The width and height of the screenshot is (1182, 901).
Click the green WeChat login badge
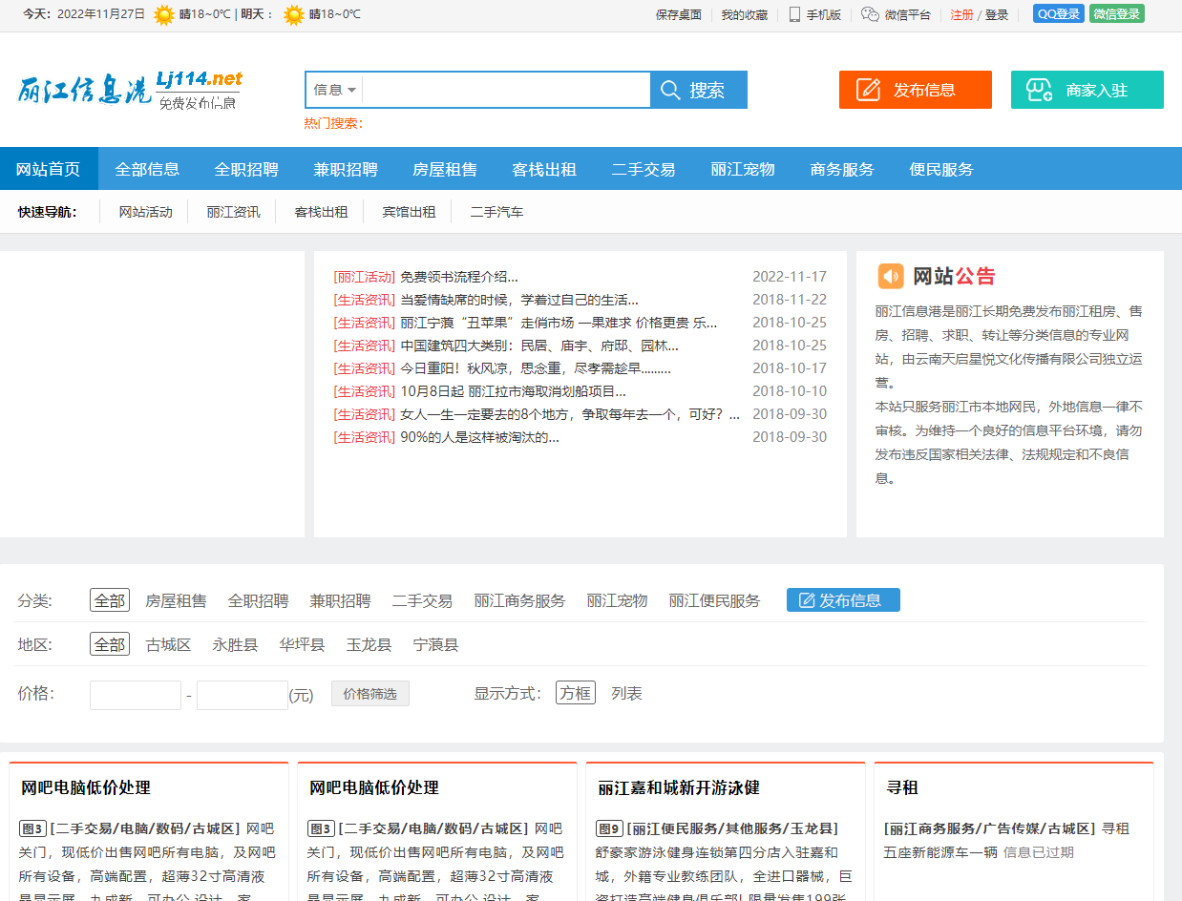[x=1116, y=14]
